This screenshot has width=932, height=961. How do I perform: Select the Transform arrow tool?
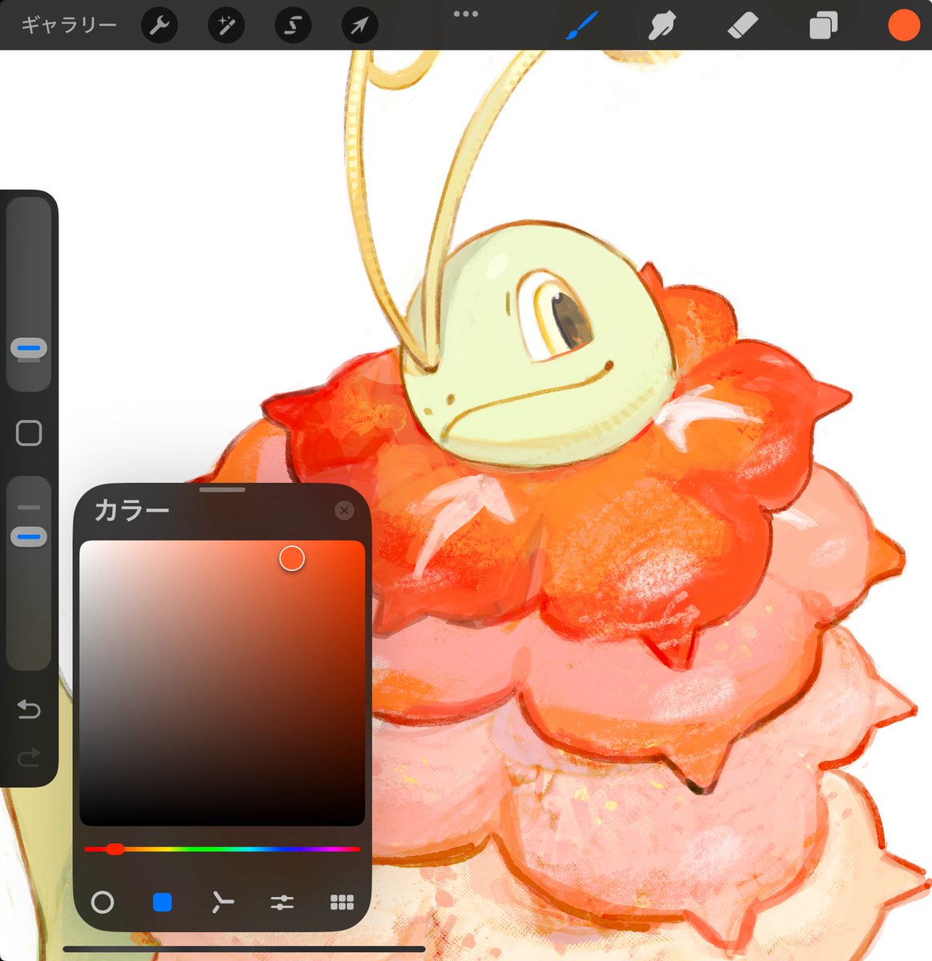click(359, 26)
